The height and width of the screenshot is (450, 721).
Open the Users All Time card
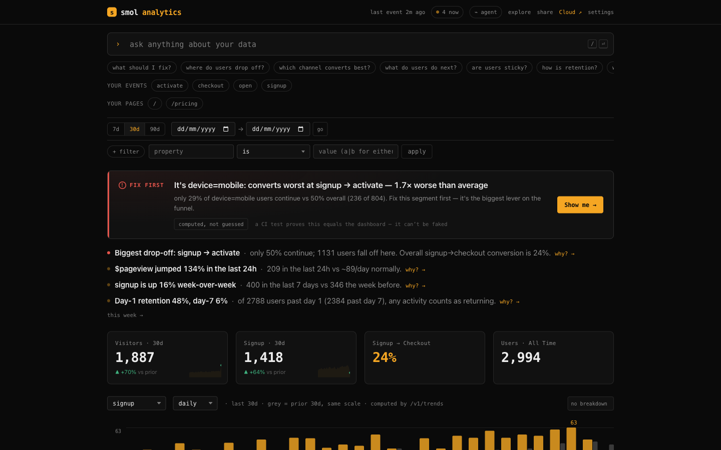click(553, 357)
